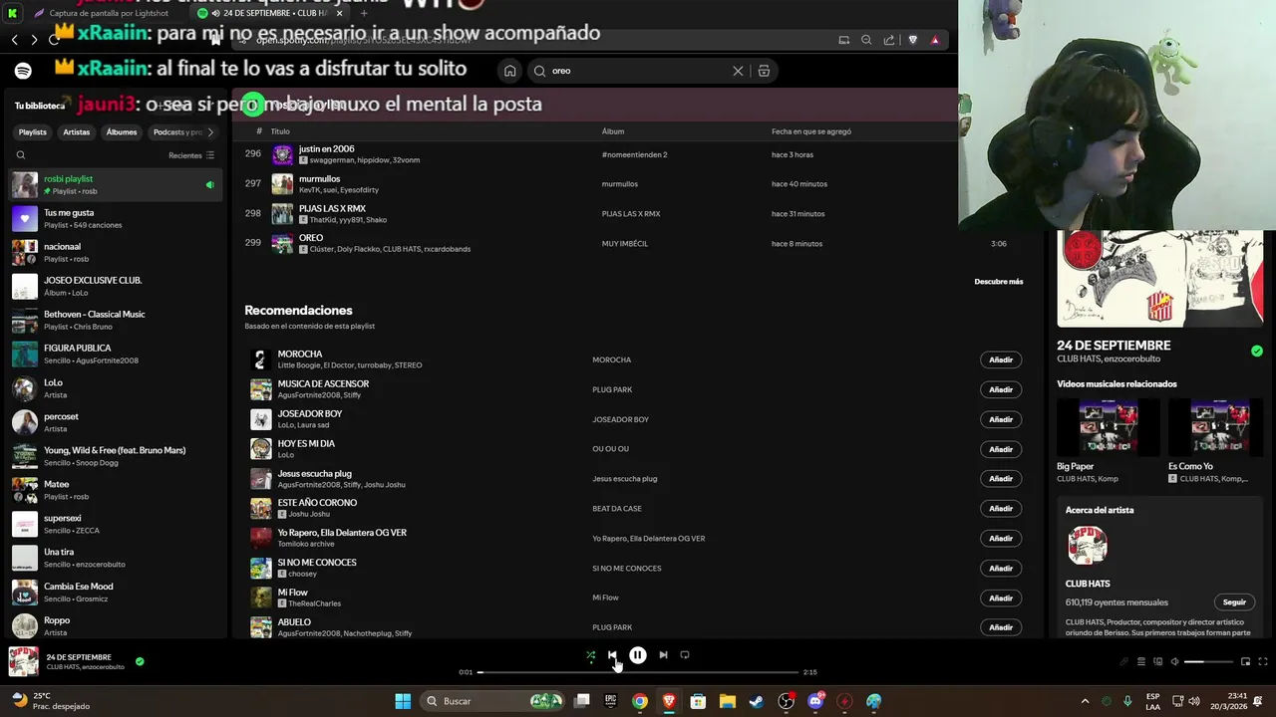
Task: Add SI NO ME CONOCES with Añadir
Action: pos(1001,568)
